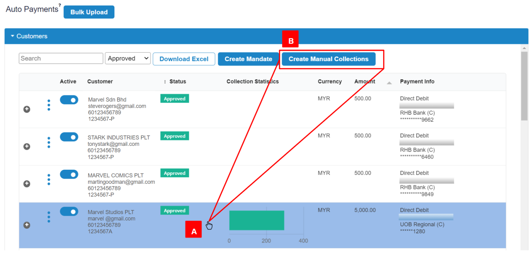This screenshot has height=255, width=531.
Task: Click the plus icon on the STARK INDUSTRIES row
Action: point(27,147)
